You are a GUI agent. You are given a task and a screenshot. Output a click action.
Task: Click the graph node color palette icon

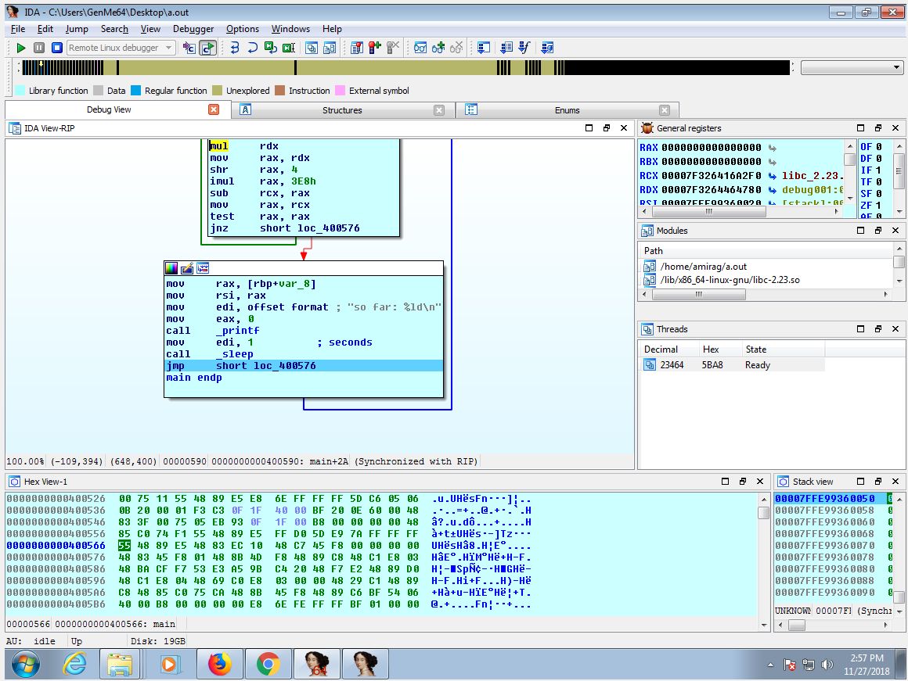point(172,268)
